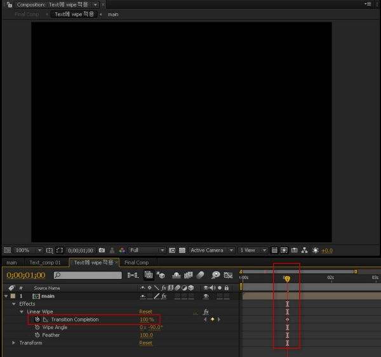Screen dimensions: 381x357
Task: Click Reset next to Linear Wipe
Action: pyautogui.click(x=145, y=312)
